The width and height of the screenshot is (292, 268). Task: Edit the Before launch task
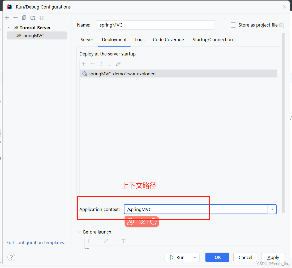click(106, 241)
